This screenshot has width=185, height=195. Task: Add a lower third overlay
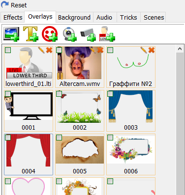click(x=107, y=34)
